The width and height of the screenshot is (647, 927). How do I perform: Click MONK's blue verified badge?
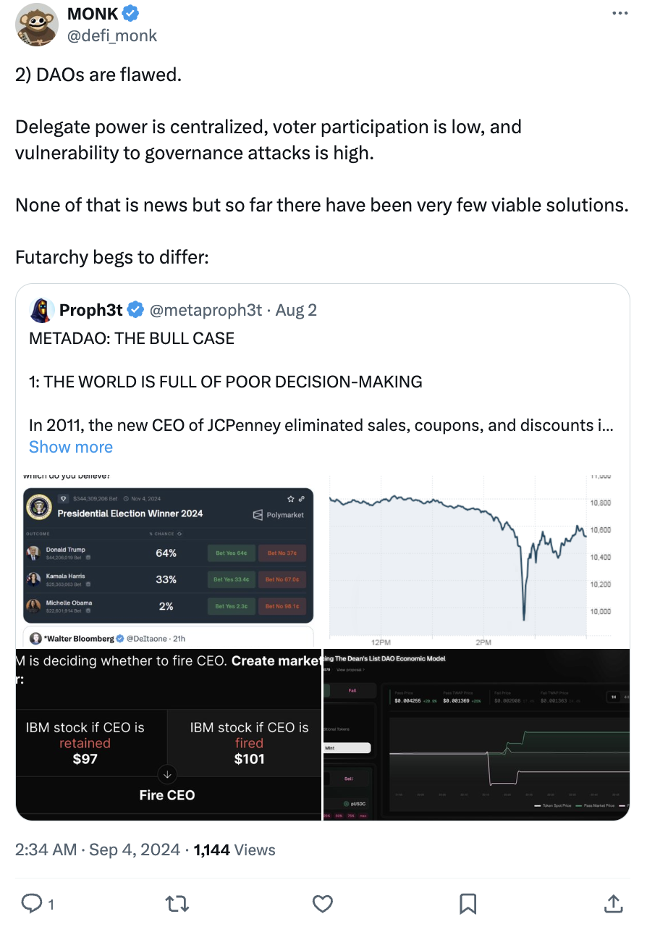(131, 14)
